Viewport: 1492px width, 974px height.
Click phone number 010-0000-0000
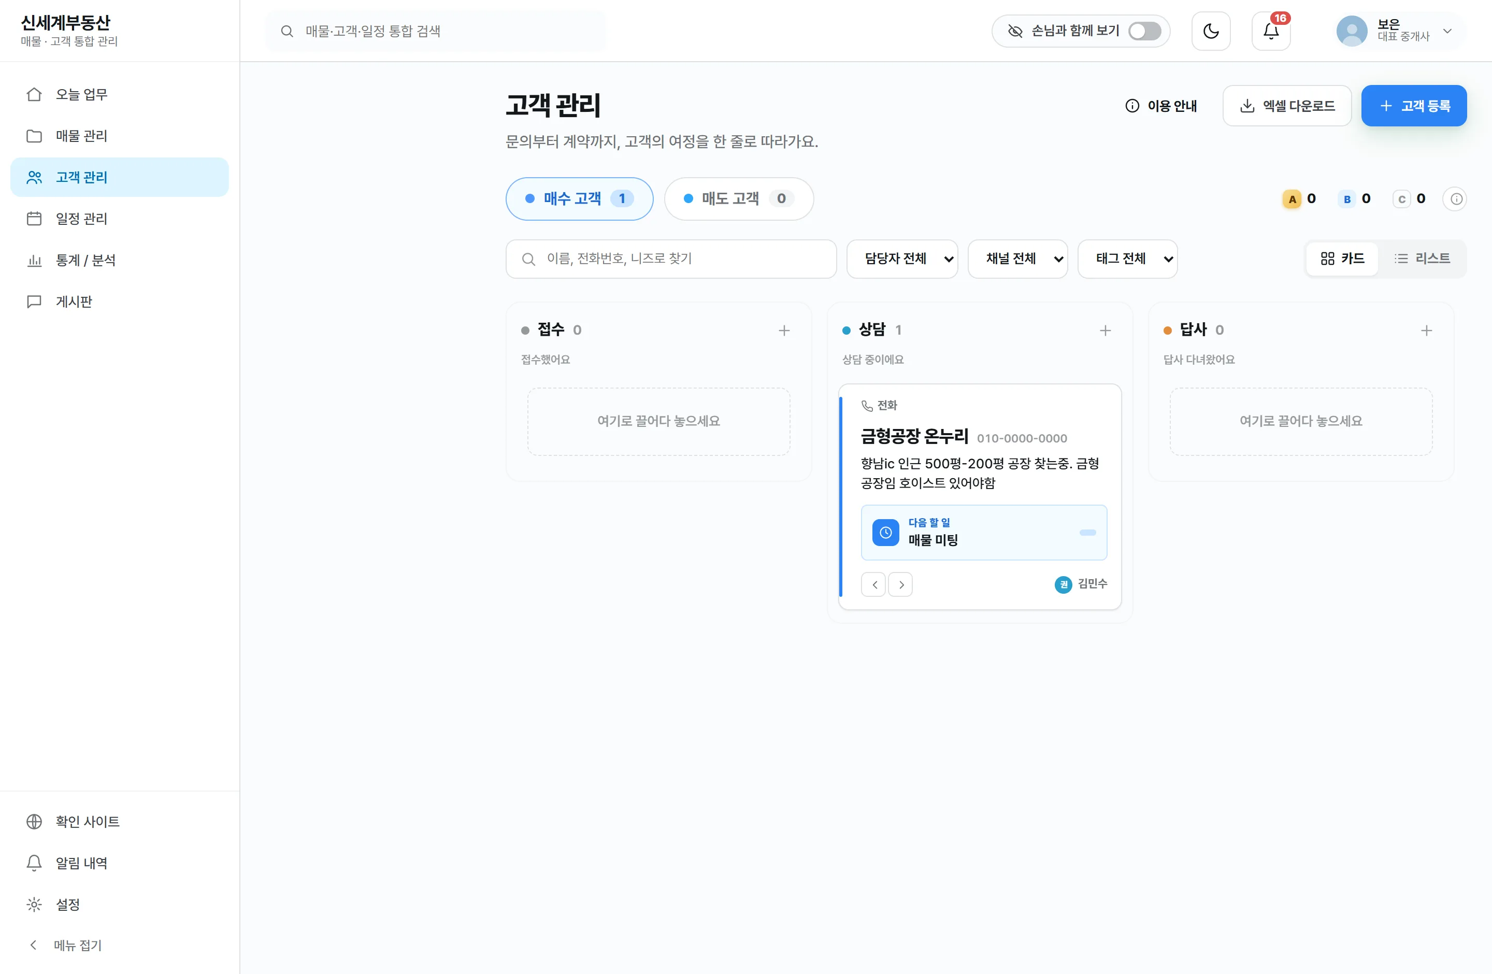(1022, 438)
